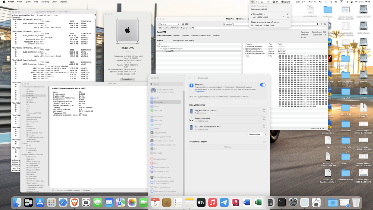Select Wi-Fi in System Settings sidebar
The height and width of the screenshot is (210, 373).
click(x=166, y=98)
